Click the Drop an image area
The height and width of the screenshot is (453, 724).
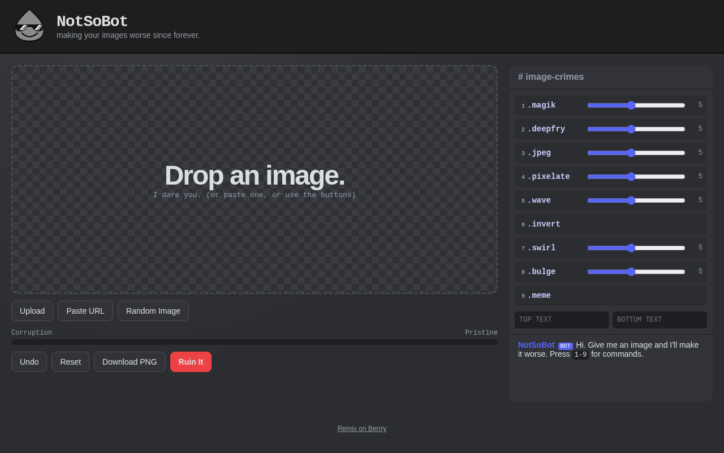point(255,180)
